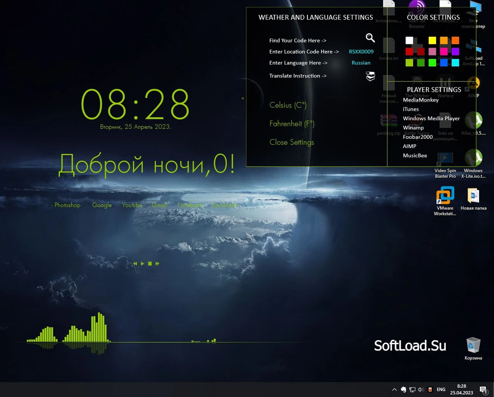Pick the blue color swatch
The image size is (494, 397).
444,63
